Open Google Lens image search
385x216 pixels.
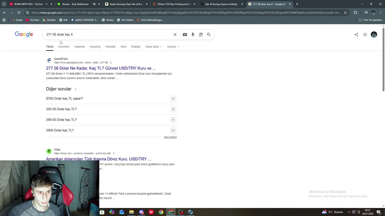201,34
